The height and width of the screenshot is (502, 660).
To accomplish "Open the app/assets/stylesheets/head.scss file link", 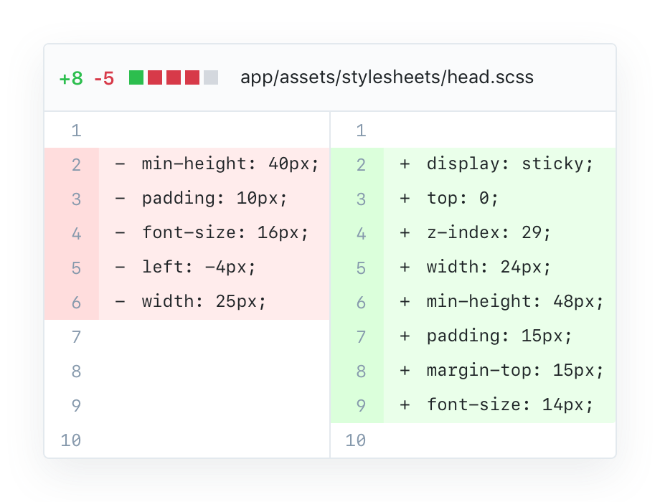I will click(387, 77).
